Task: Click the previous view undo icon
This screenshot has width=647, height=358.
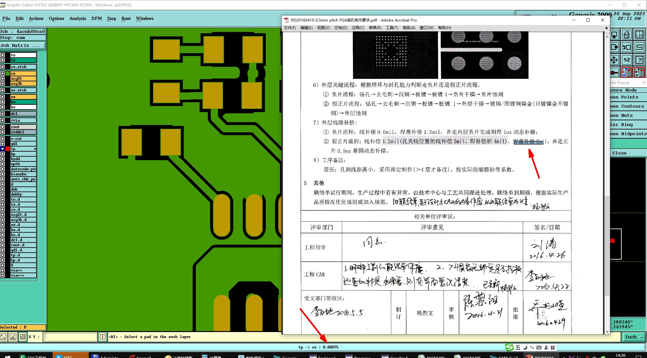Action: (x=626, y=47)
